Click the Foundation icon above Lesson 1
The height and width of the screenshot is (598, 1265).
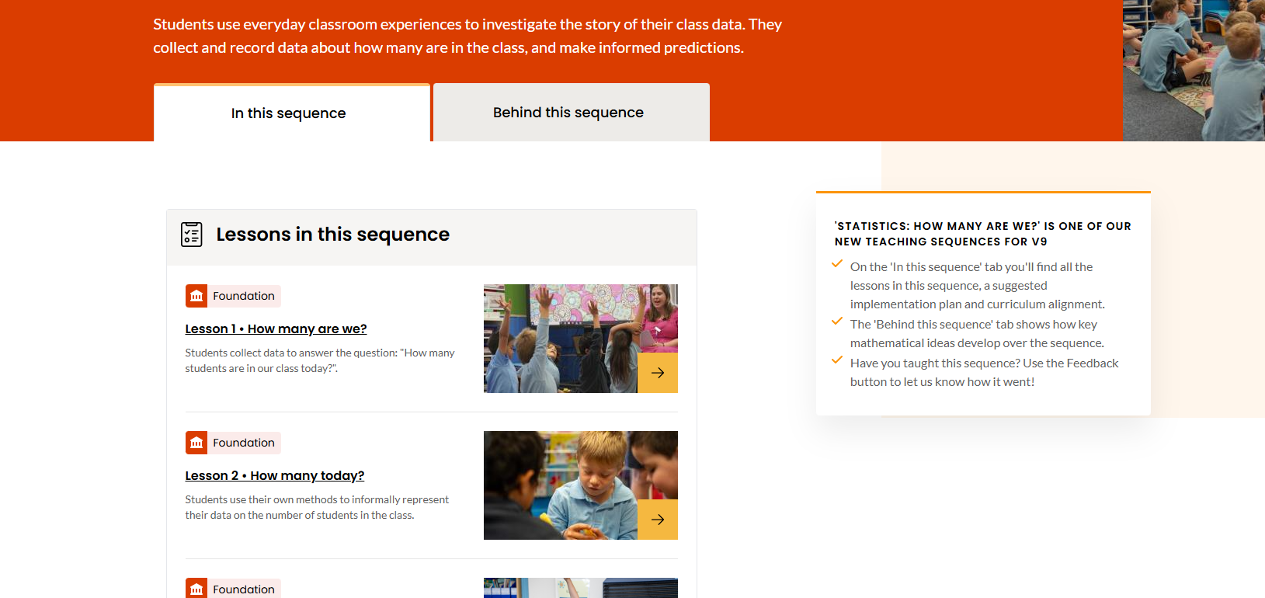tap(196, 296)
